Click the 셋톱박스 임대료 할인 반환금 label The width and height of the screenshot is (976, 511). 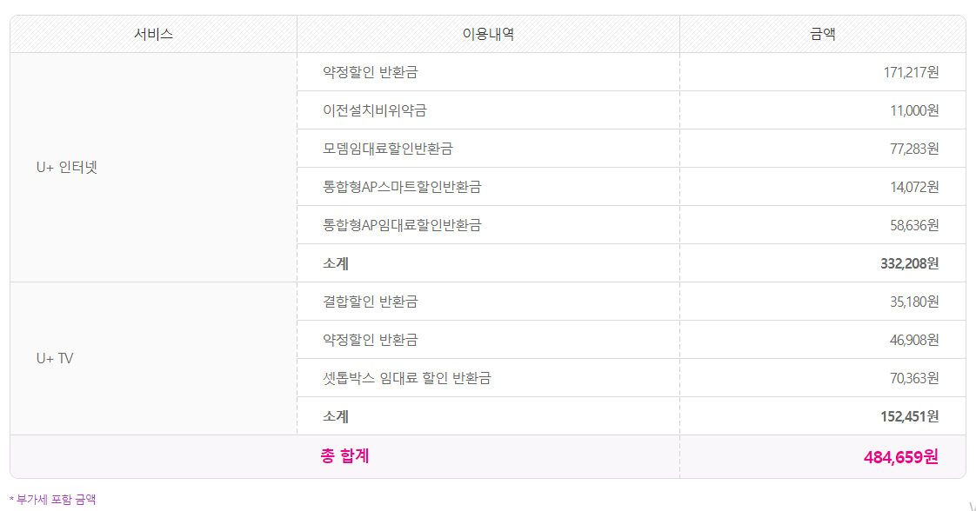tap(406, 378)
